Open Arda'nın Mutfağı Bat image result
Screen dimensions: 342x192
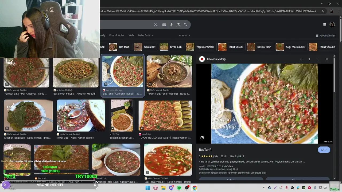point(76,72)
